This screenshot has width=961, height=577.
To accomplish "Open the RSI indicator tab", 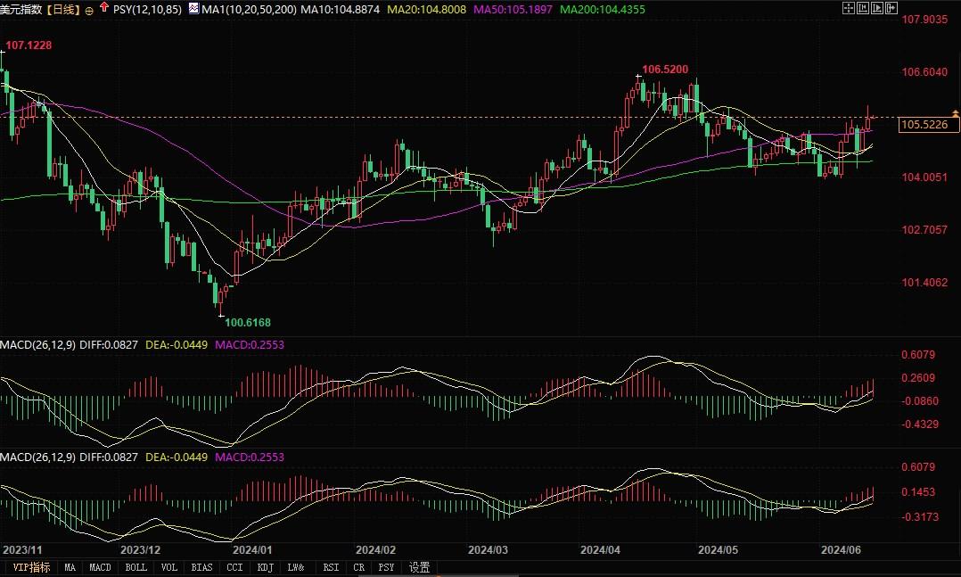I will tap(331, 567).
